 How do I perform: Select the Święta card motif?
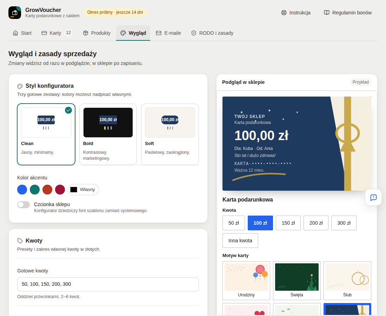coord(297,281)
